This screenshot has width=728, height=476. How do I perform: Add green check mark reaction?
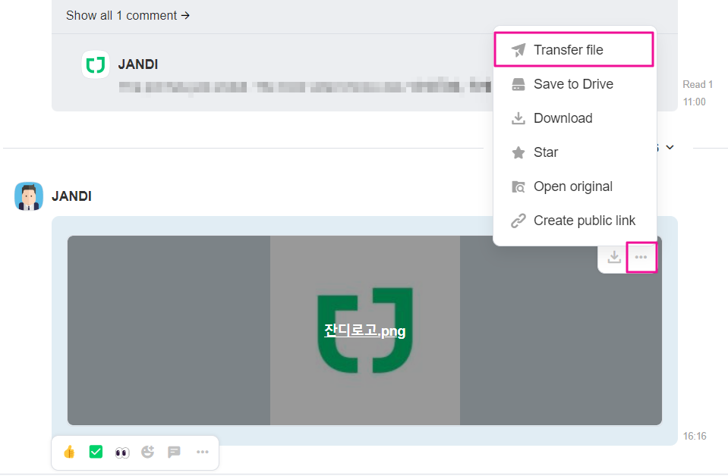(96, 452)
